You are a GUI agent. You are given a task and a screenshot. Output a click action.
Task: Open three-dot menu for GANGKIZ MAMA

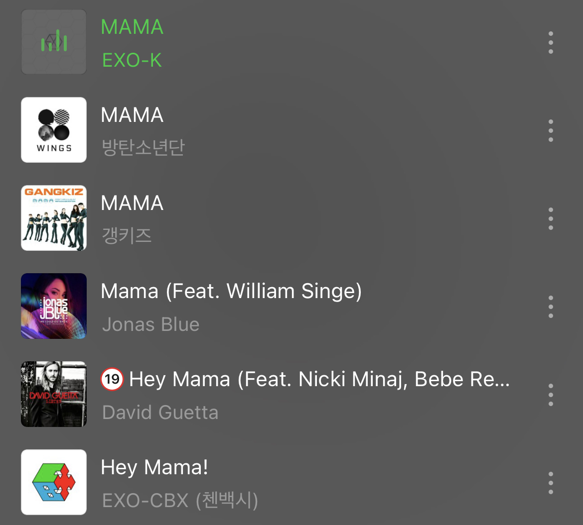[551, 218]
